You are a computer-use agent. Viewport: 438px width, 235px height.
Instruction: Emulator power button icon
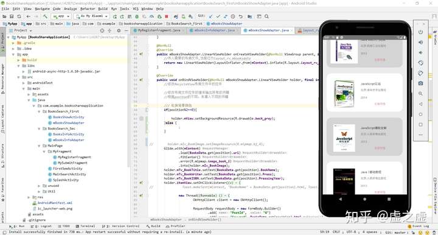[420, 32]
